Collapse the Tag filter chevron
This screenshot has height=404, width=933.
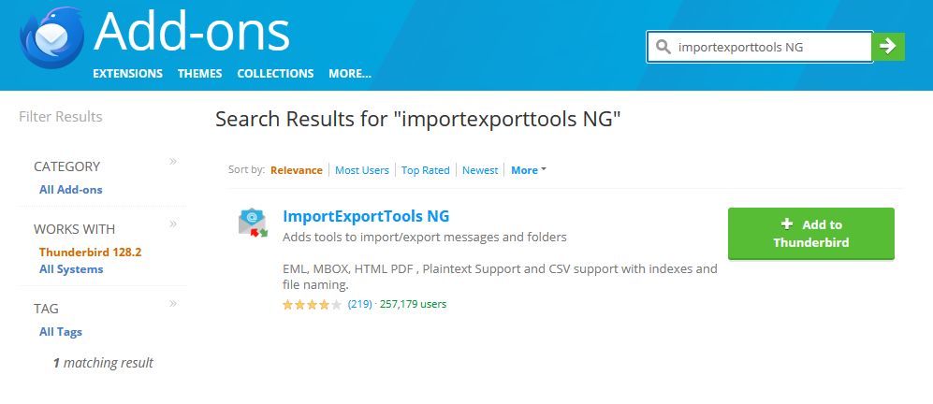tap(173, 303)
